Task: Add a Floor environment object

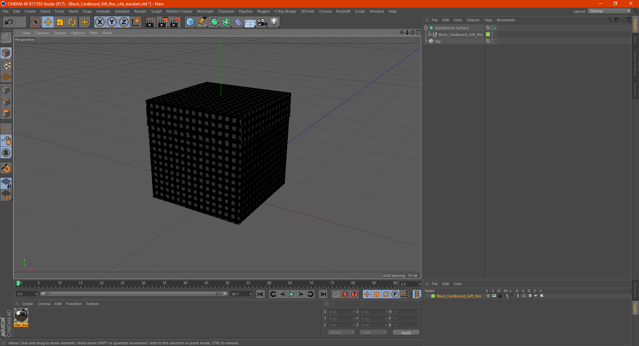Action: 250,22
